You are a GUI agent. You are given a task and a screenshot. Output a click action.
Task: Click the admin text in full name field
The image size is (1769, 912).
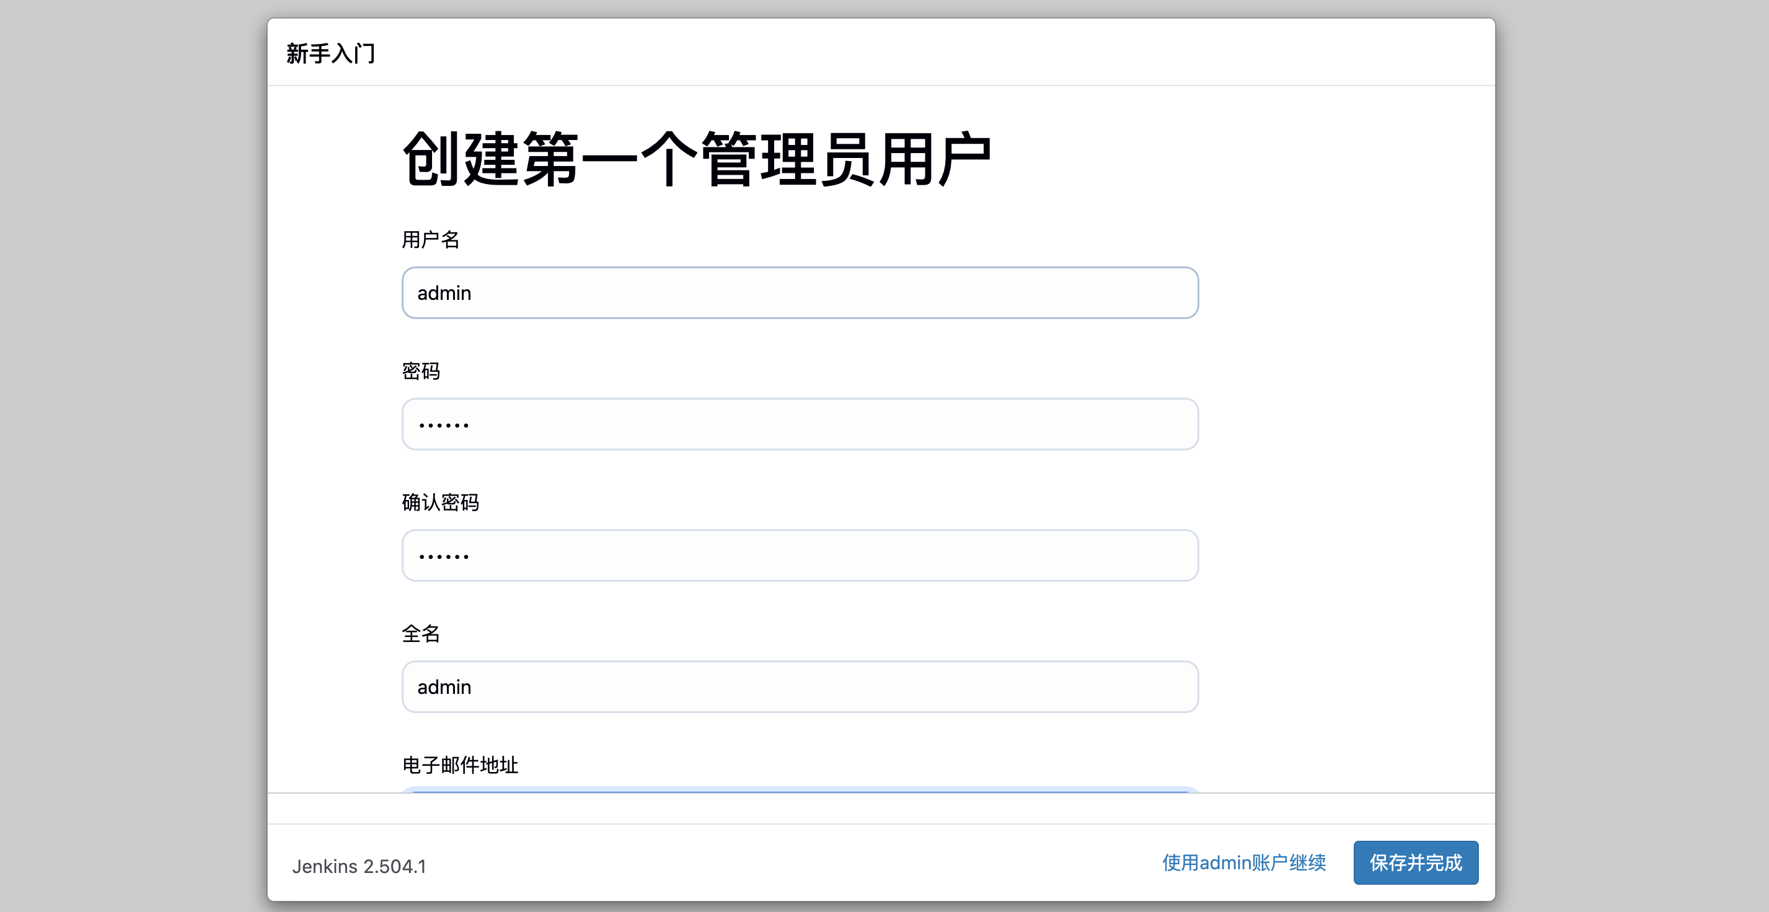444,687
